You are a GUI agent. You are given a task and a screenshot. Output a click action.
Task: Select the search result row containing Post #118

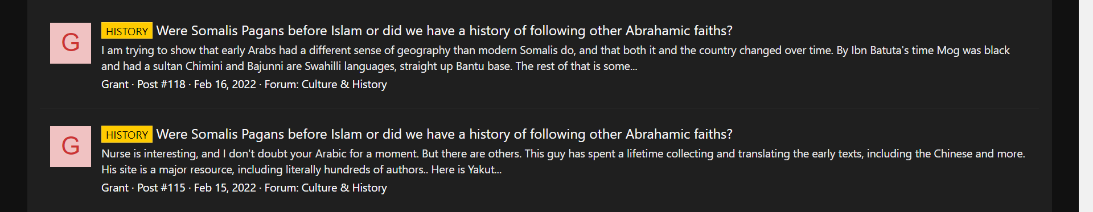click(x=540, y=57)
